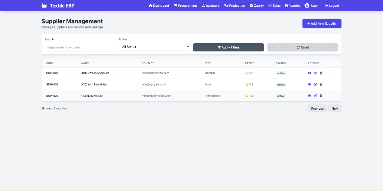383x191 pixels.
Task: Edit the ABC Cotton Suppliers entry
Action: tap(315, 73)
